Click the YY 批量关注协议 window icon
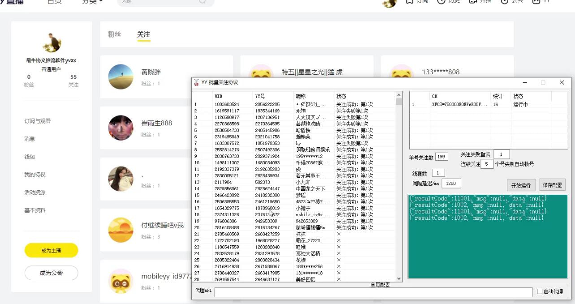 coord(196,82)
